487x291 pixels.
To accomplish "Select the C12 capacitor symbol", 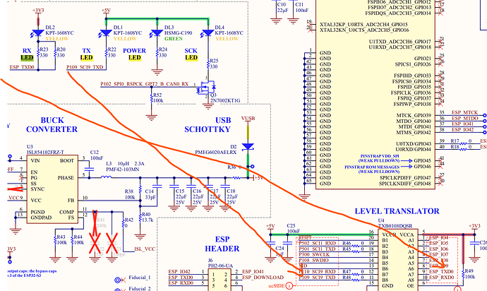I will (x=90, y=169).
